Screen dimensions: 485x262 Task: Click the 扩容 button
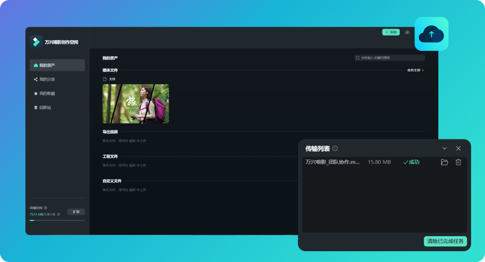pos(76,212)
